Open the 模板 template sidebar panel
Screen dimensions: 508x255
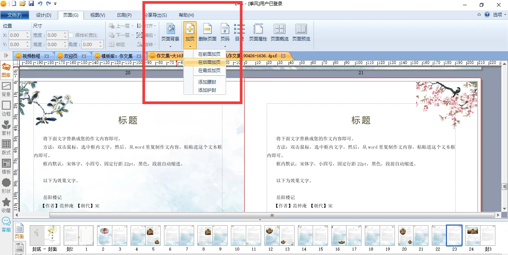click(6, 167)
